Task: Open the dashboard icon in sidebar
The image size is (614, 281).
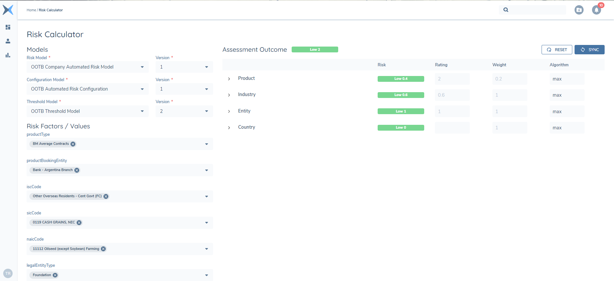Action: (x=8, y=27)
